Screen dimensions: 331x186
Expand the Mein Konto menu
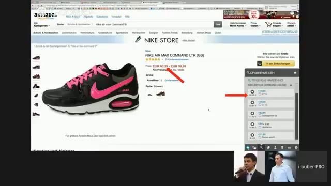click(238, 24)
